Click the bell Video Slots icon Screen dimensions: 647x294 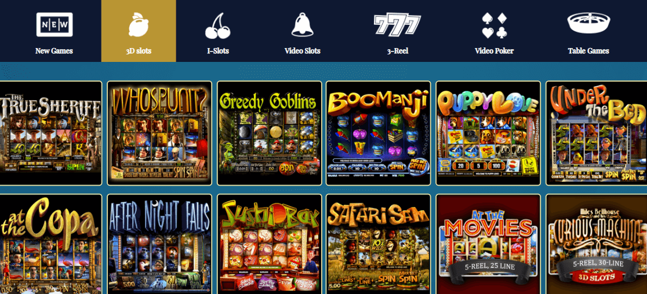click(x=303, y=25)
